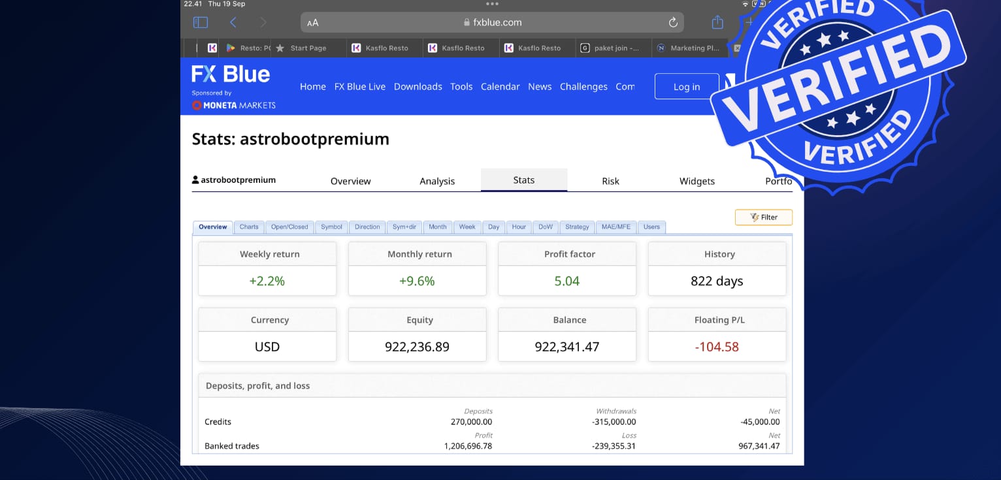
Task: Open the Marketing Pl... browser tab
Action: [694, 48]
